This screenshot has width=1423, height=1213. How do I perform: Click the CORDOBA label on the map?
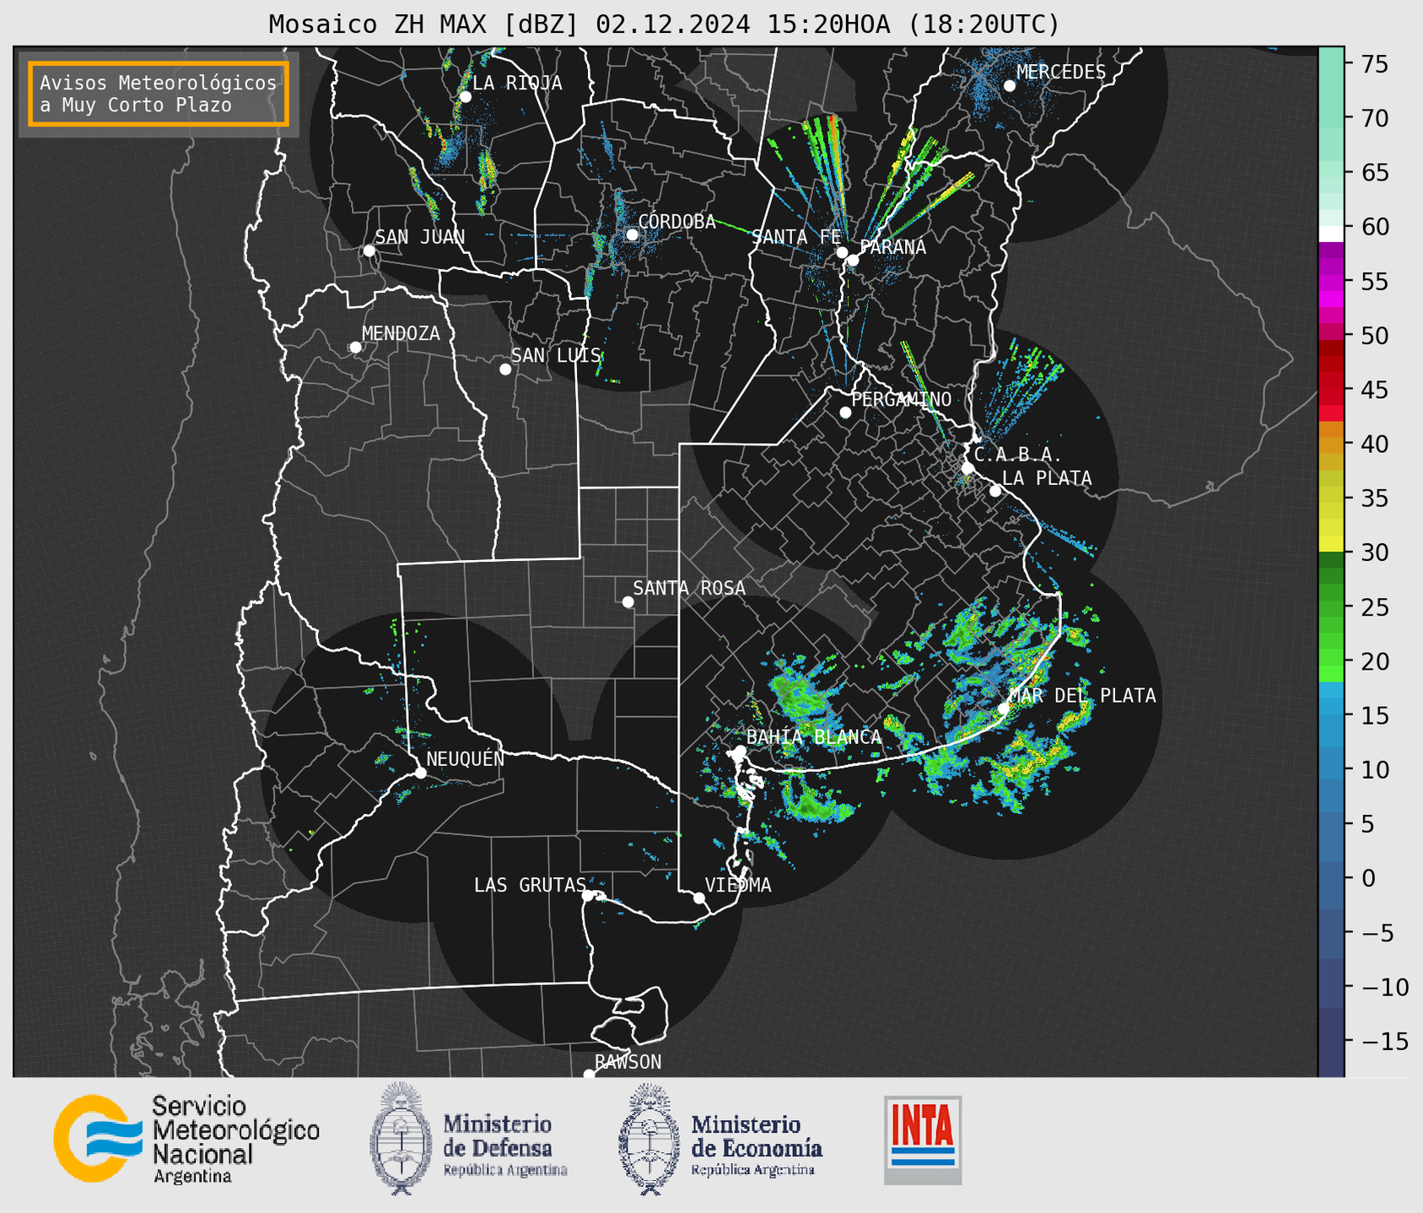coord(676,222)
